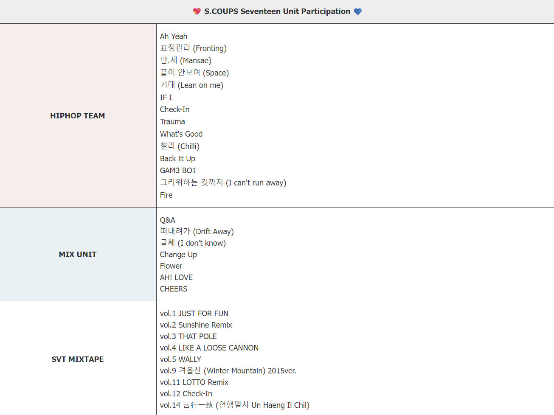The width and height of the screenshot is (554, 415).
Task: Select the SVT MIXTAPE row label
Action: tap(78, 359)
